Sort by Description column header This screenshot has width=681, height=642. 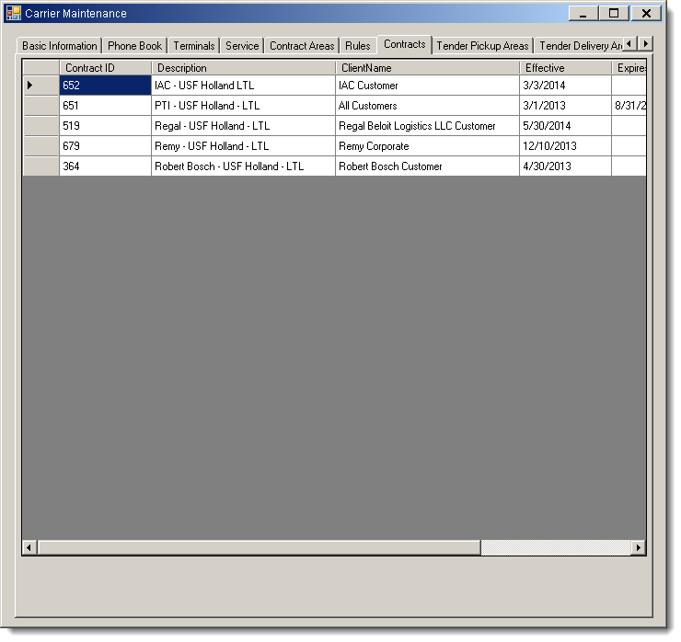coord(243,68)
